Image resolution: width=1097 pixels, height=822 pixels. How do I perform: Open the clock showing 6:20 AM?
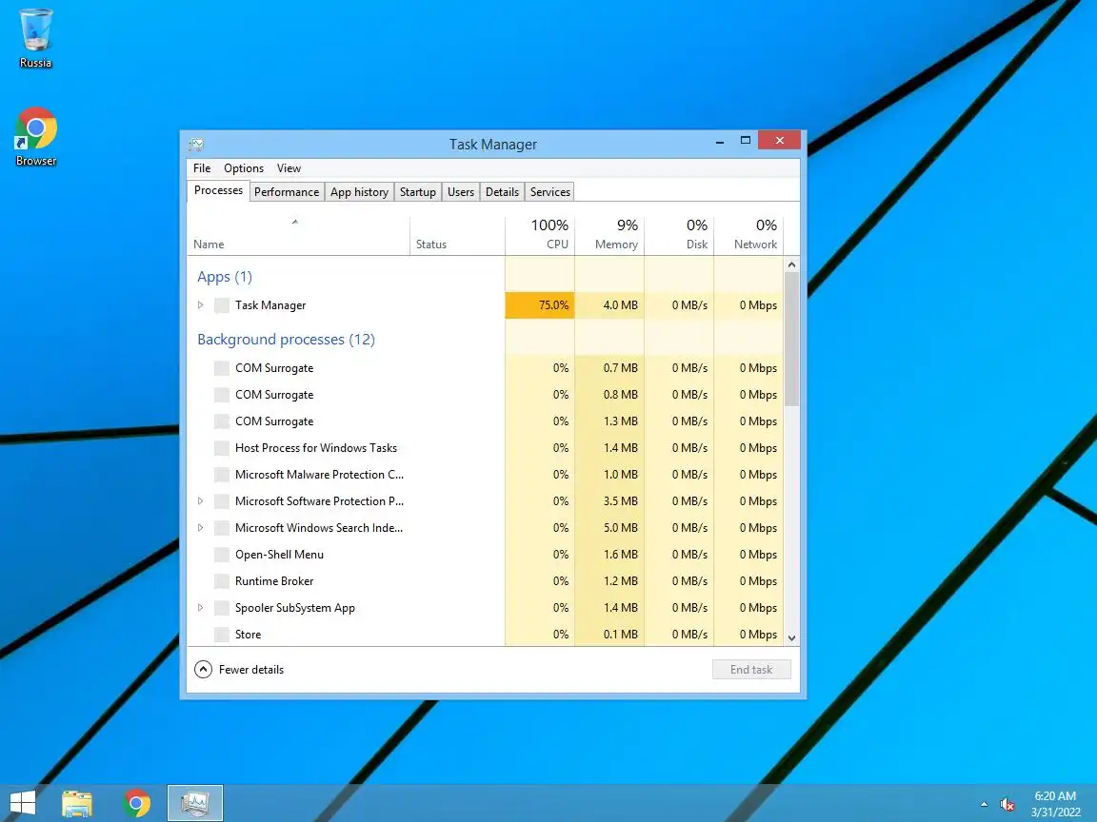(1055, 804)
